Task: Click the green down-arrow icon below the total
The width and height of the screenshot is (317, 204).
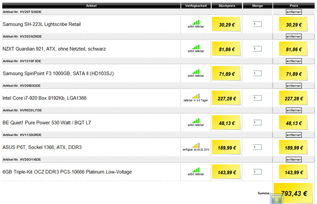Action: pos(276,199)
